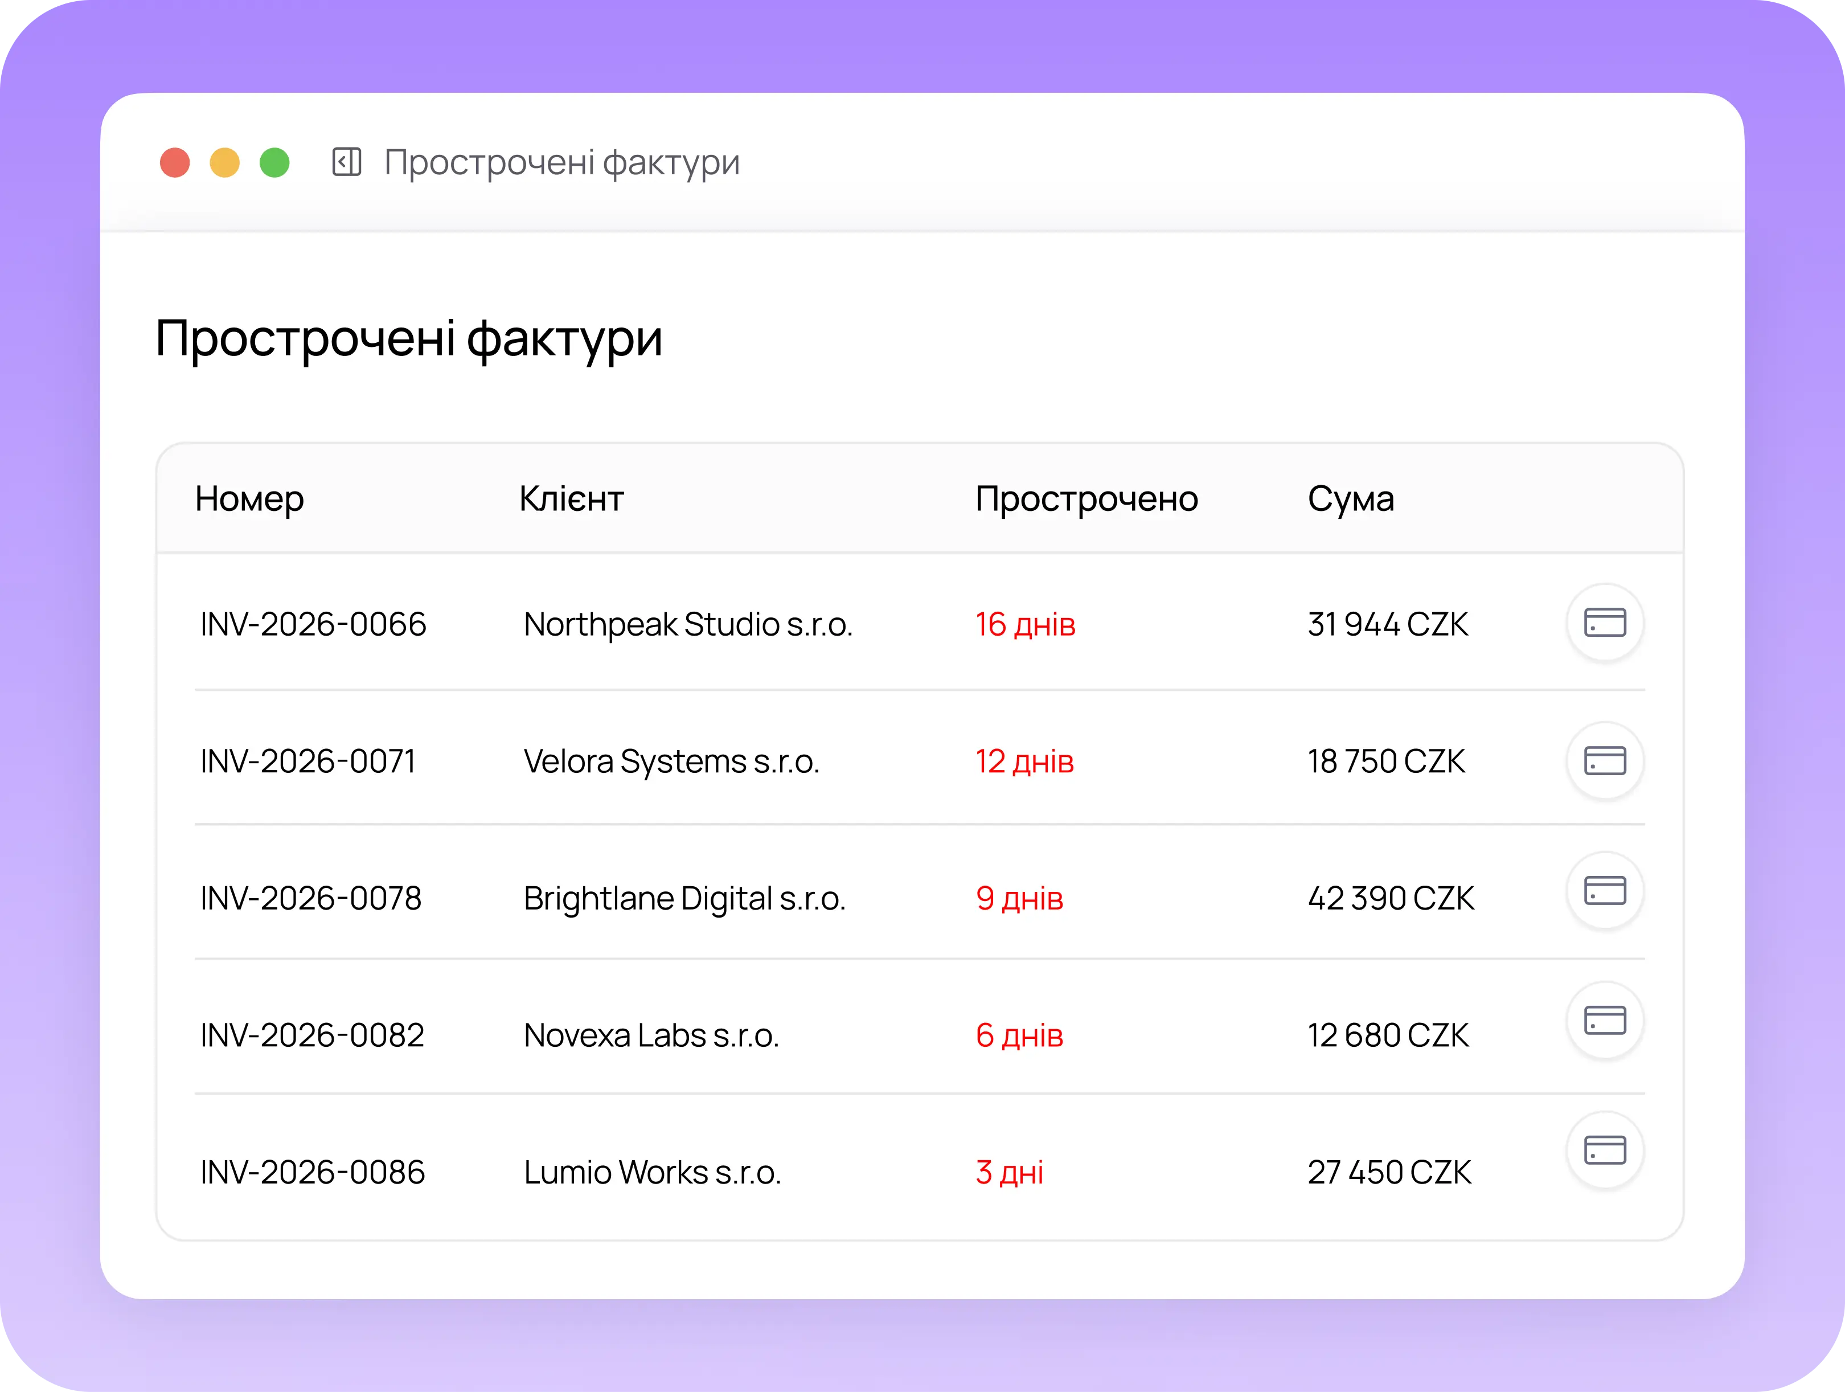Click the overdue value 12 днів
This screenshot has height=1392, width=1845.
(x=1024, y=761)
